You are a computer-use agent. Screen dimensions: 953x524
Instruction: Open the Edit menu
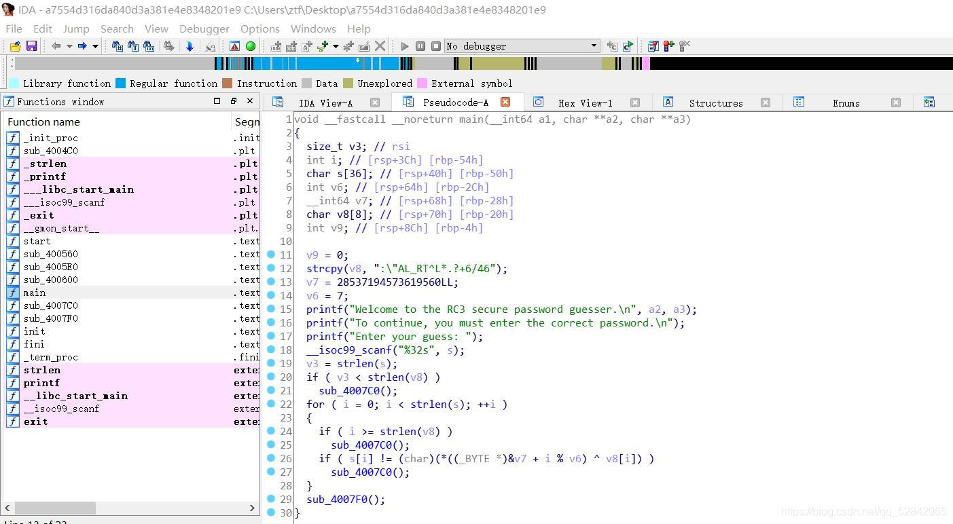click(x=43, y=29)
